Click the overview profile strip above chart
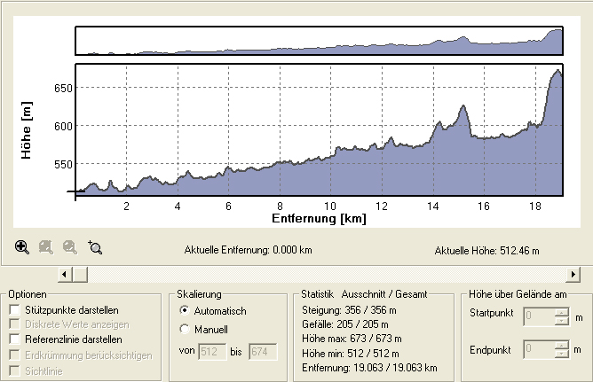This screenshot has height=382, width=593. [x=320, y=42]
